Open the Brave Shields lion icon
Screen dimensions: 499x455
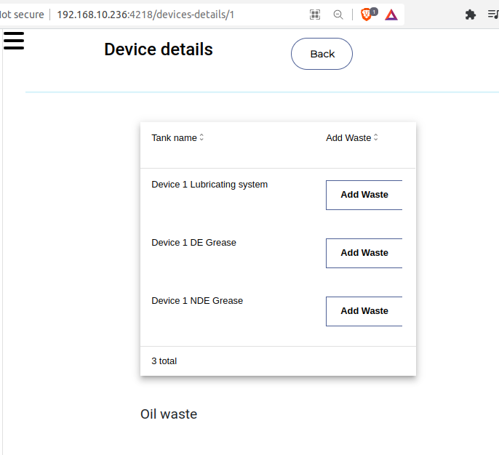tap(367, 15)
